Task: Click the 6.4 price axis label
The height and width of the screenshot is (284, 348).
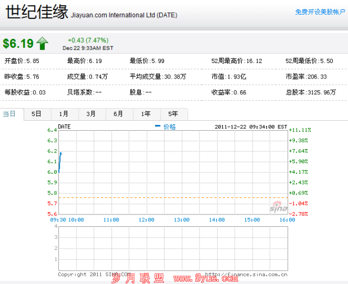Action: click(52, 130)
